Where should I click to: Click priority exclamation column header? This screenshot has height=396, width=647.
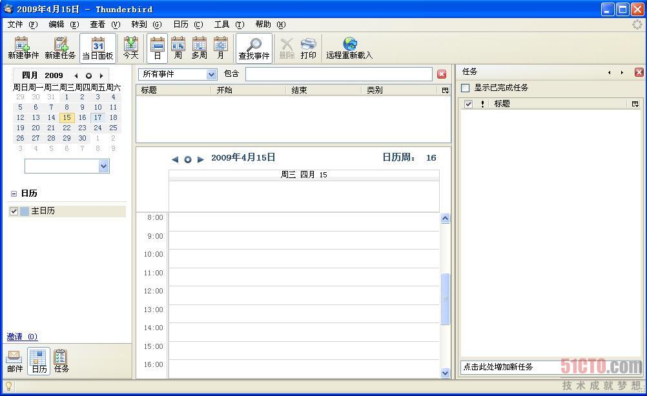point(482,104)
